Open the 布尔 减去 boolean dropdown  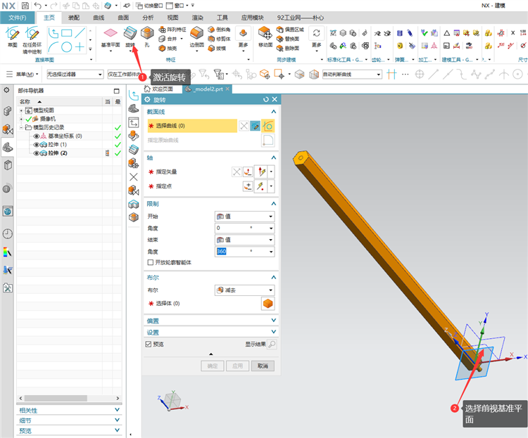click(244, 290)
